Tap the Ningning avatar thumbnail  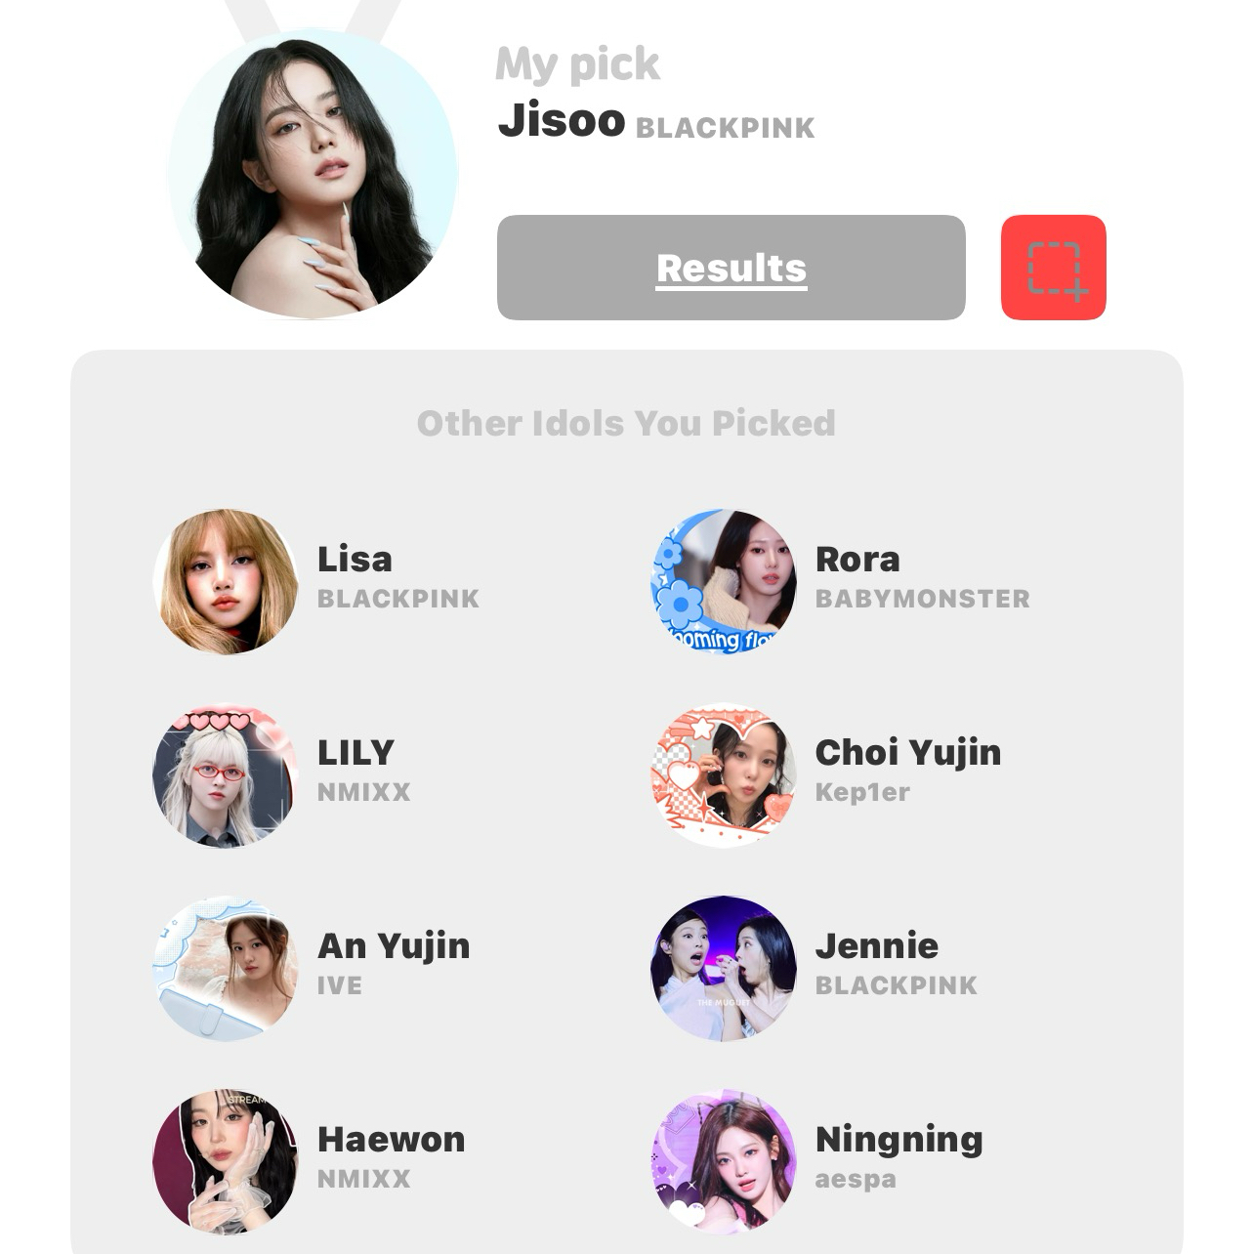[724, 1161]
